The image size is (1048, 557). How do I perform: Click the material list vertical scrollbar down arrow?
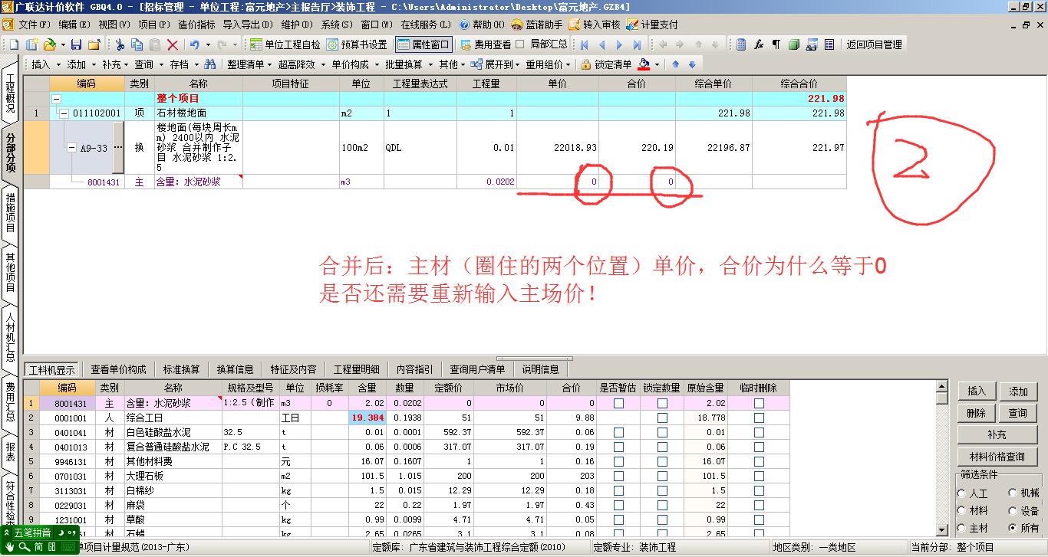point(942,530)
